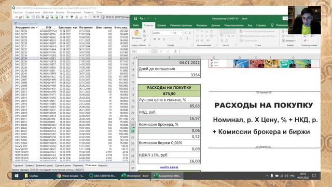Open Система menu in QUIK
The image size is (332, 187).
18,12
